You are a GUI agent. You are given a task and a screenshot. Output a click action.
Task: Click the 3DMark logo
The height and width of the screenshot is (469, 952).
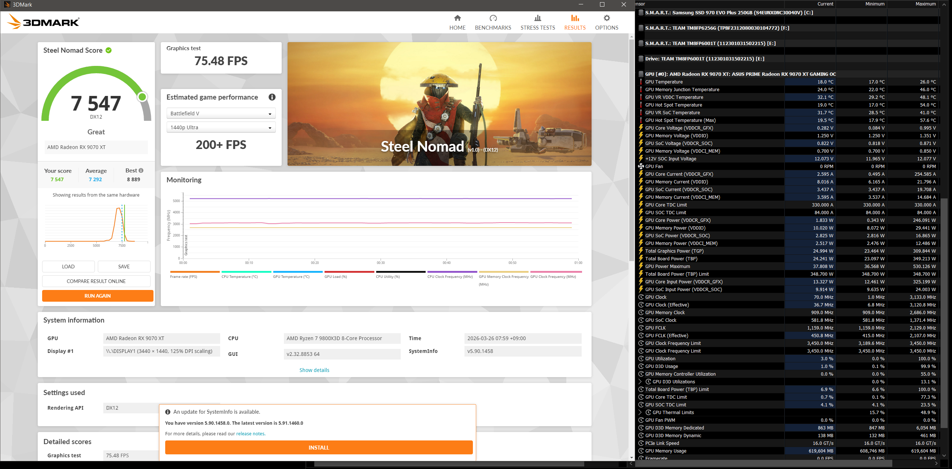click(44, 22)
